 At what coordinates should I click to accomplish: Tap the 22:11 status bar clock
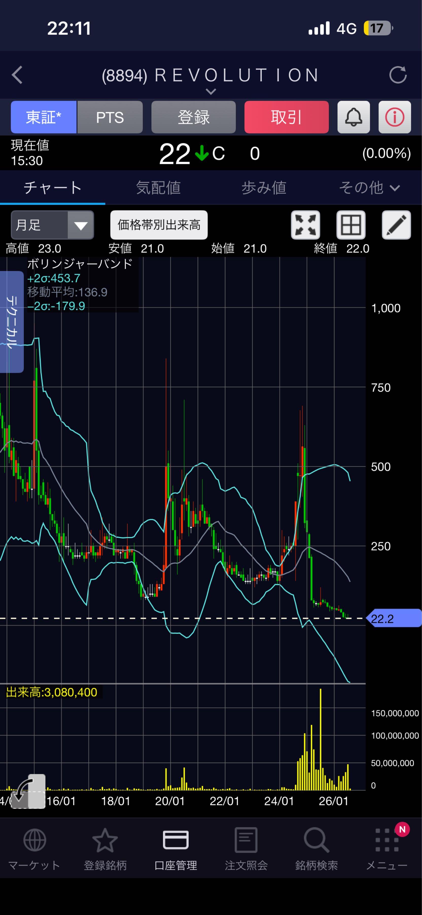[69, 28]
